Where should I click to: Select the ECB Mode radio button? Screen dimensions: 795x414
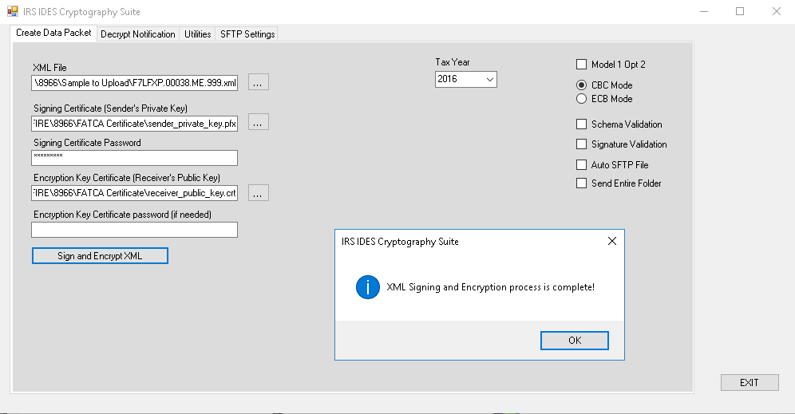(x=582, y=99)
